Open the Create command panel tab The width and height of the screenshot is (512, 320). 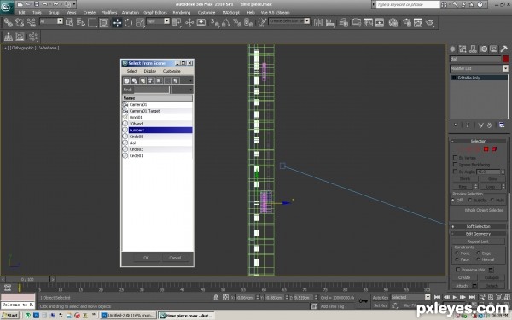click(x=452, y=49)
